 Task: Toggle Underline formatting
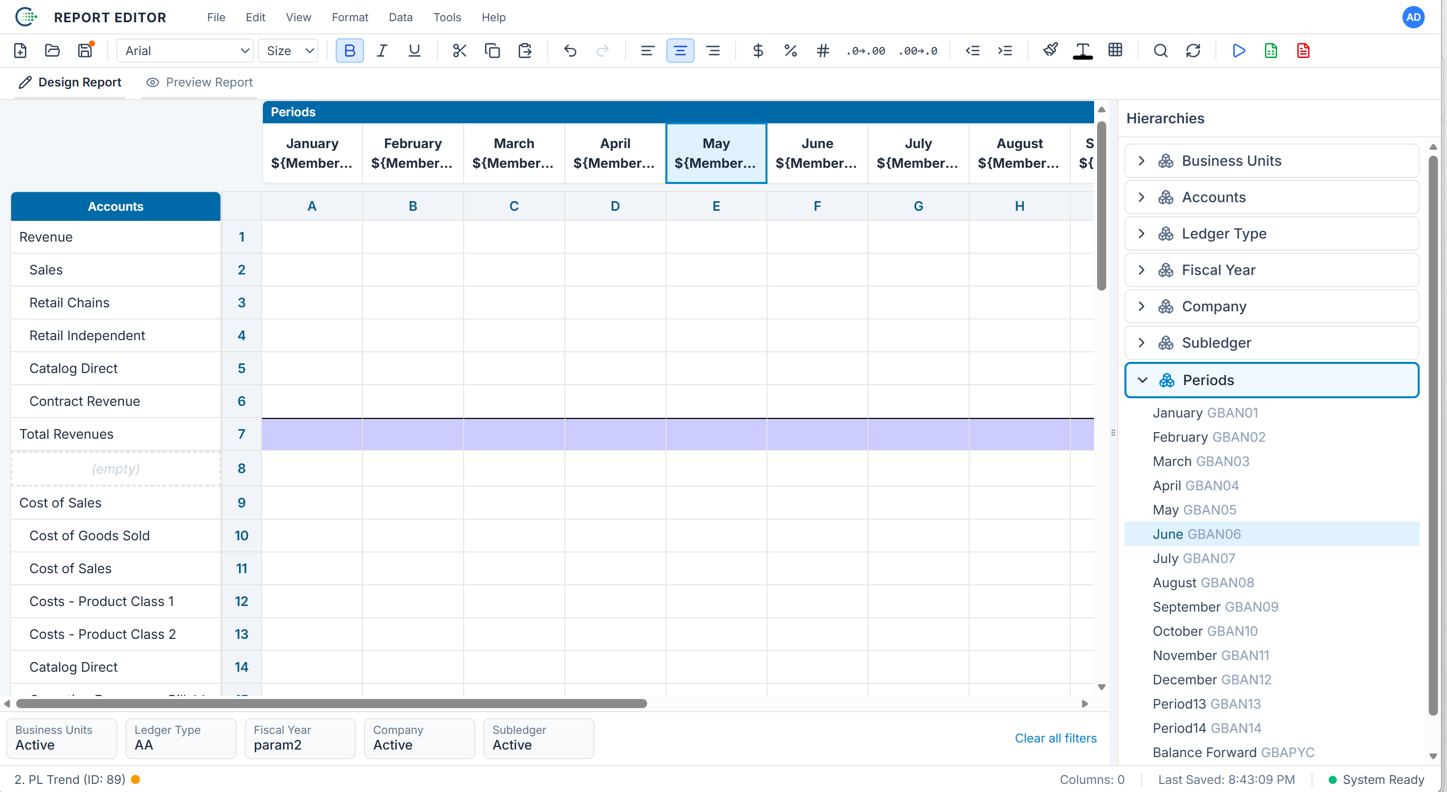[415, 51]
